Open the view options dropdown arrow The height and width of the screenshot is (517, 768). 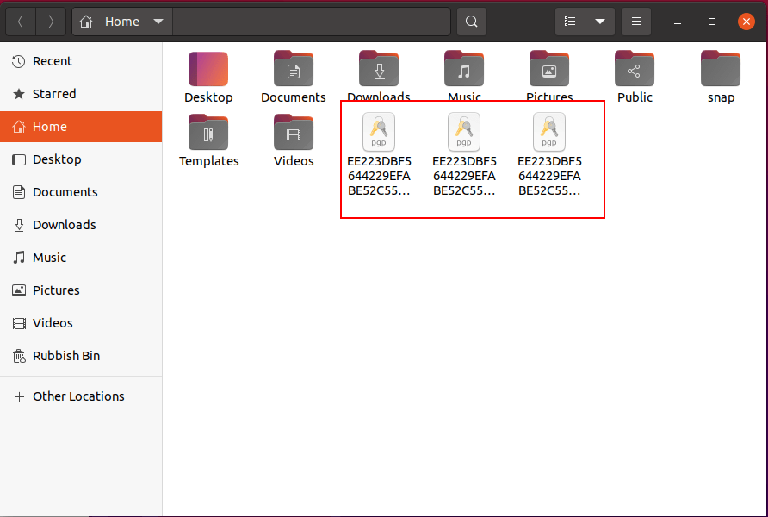click(600, 22)
